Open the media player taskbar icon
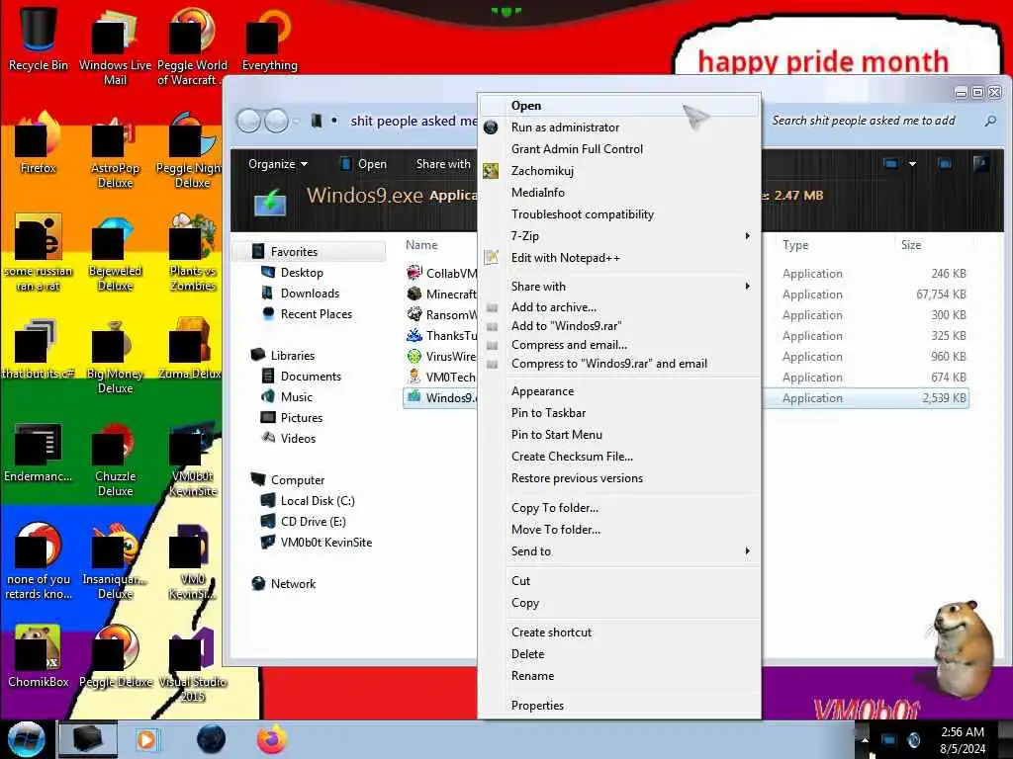The width and height of the screenshot is (1013, 759). pos(146,739)
